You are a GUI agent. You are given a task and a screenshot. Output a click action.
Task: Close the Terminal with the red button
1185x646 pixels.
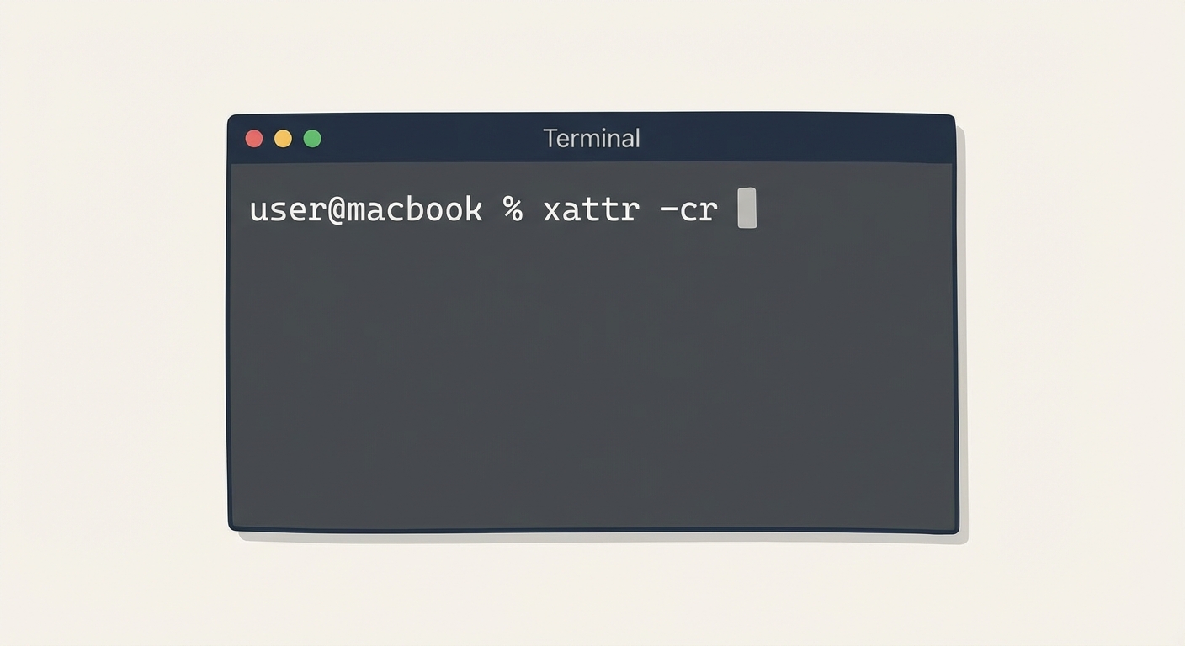(254, 139)
